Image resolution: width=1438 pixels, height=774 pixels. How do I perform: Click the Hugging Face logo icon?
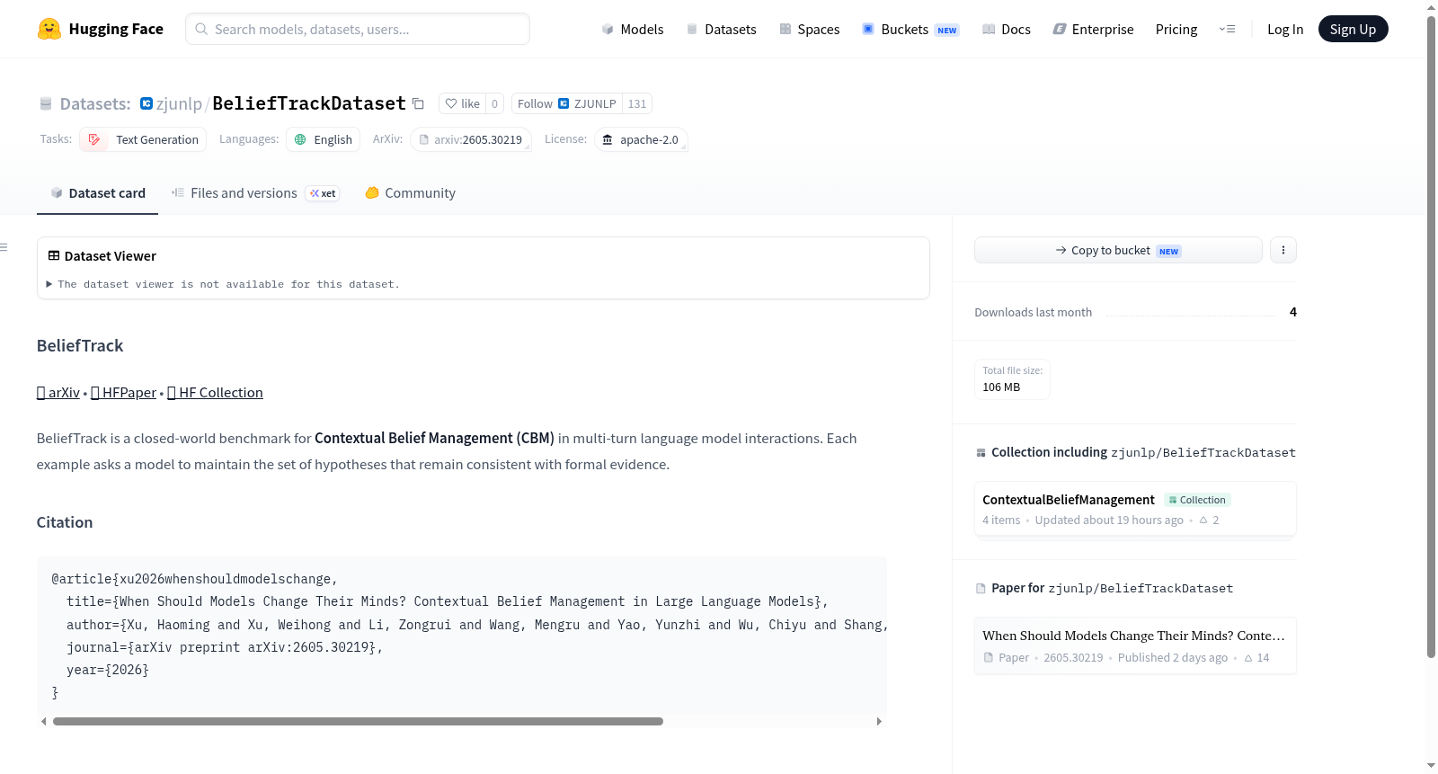49,29
